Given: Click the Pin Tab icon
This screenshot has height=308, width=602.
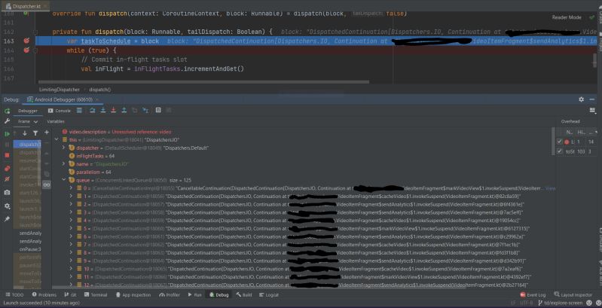Looking at the screenshot, I should [7, 218].
